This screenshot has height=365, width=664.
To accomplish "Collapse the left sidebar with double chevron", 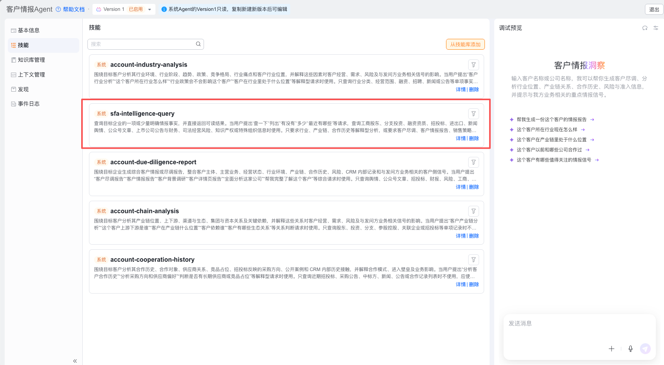I will coord(75,361).
